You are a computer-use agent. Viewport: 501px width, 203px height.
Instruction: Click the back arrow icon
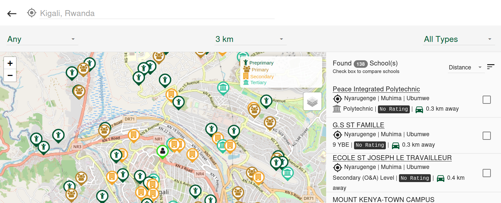[12, 13]
